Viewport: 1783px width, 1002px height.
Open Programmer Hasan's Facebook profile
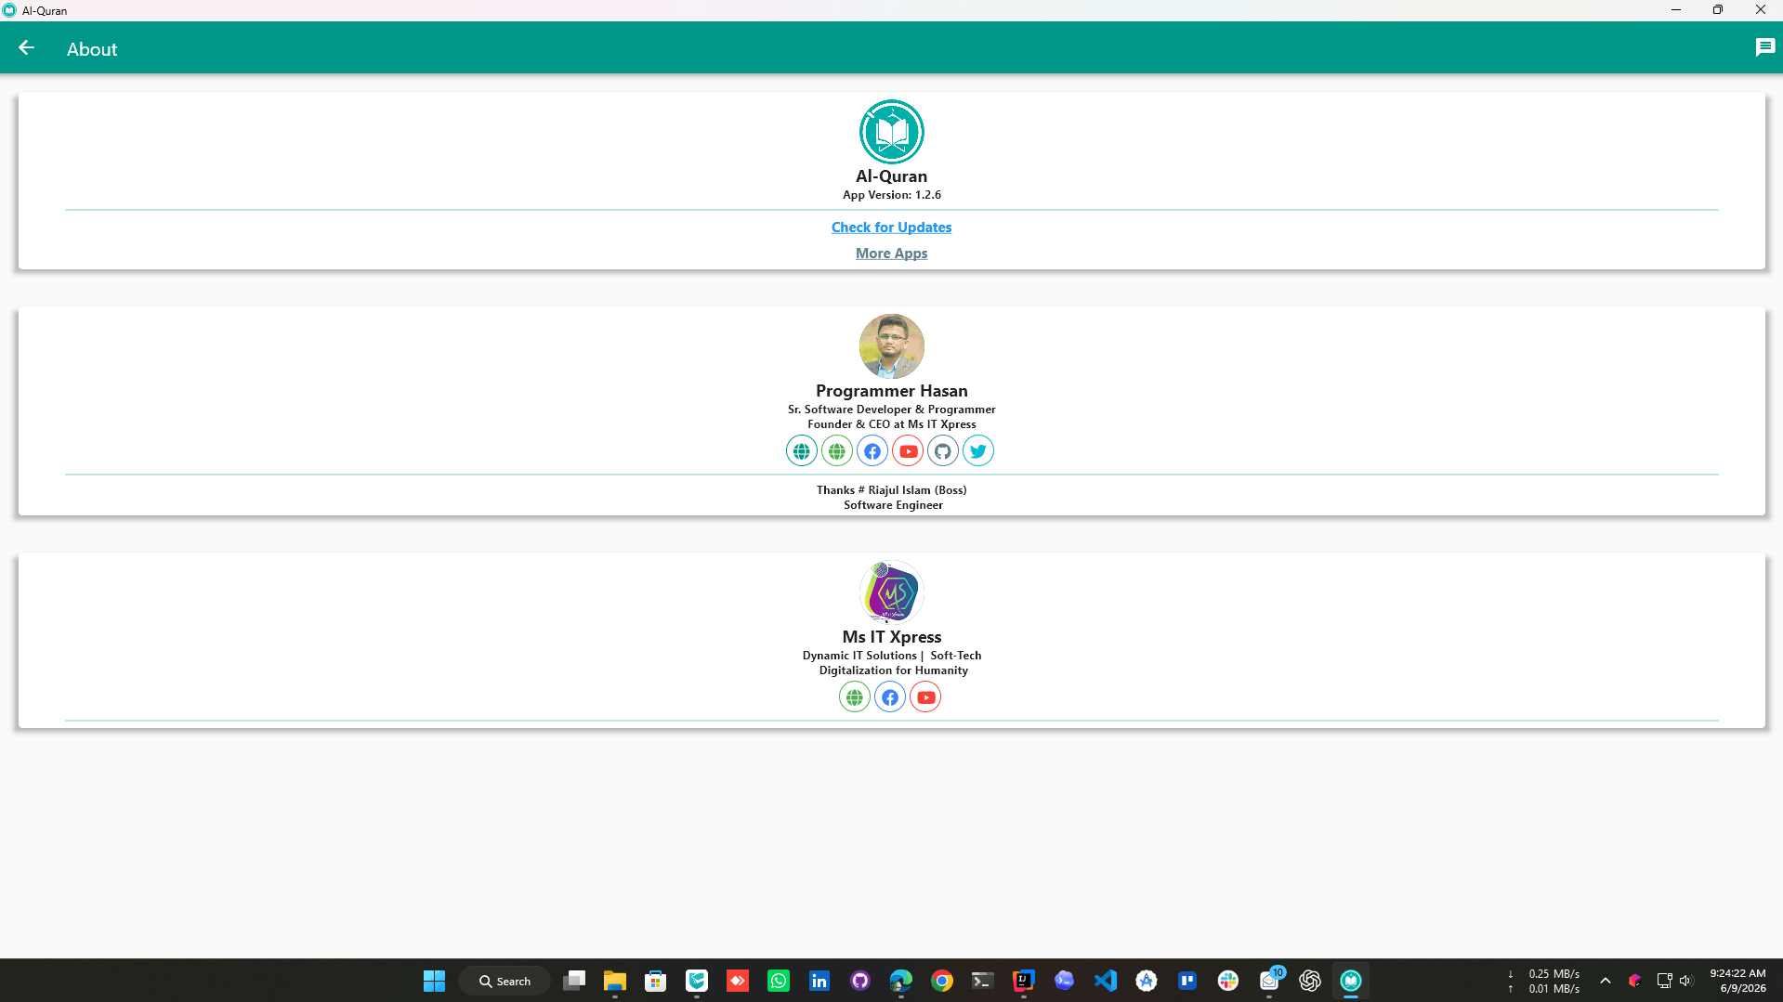(872, 451)
